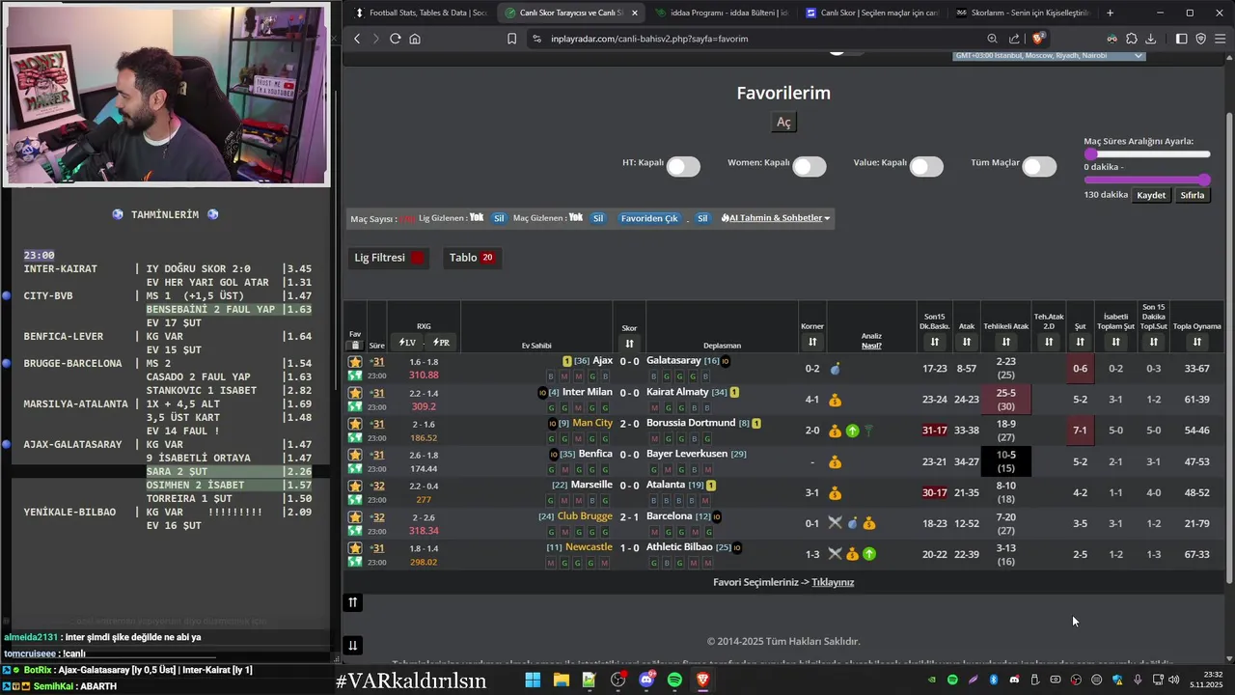Click the Aç button under Favorilerim

click(x=784, y=123)
